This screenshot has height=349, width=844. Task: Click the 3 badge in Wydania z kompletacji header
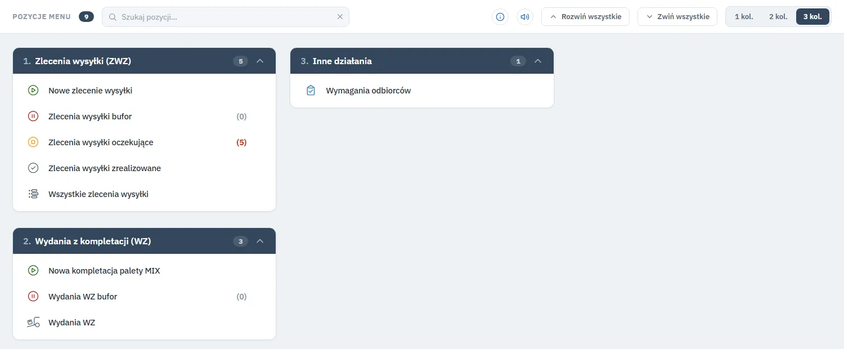click(x=240, y=241)
